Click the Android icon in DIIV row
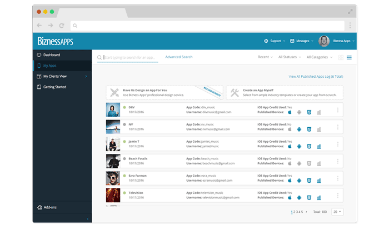 tap(299, 112)
